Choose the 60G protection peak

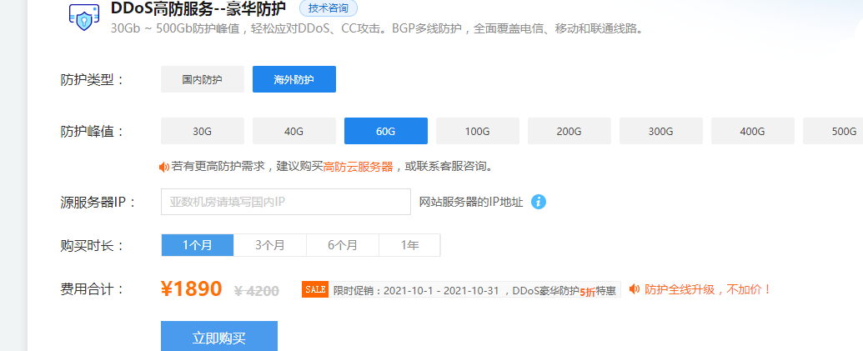(x=386, y=131)
